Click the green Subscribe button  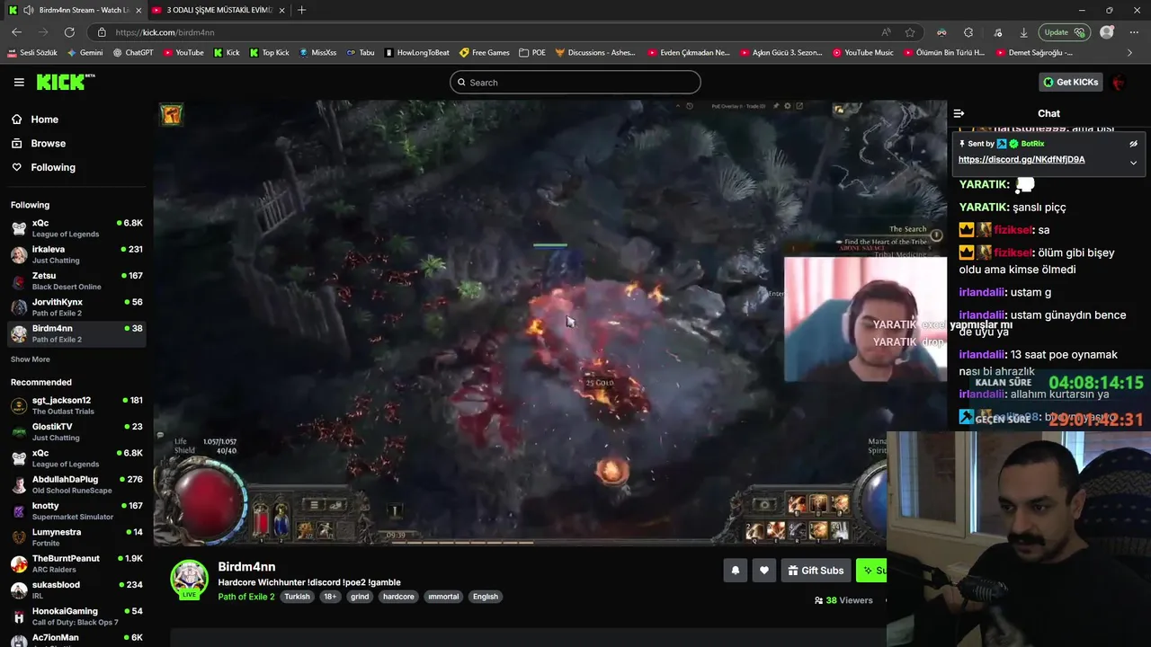[871, 571]
